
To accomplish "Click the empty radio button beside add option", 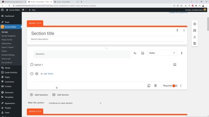I will (x=32, y=74).
